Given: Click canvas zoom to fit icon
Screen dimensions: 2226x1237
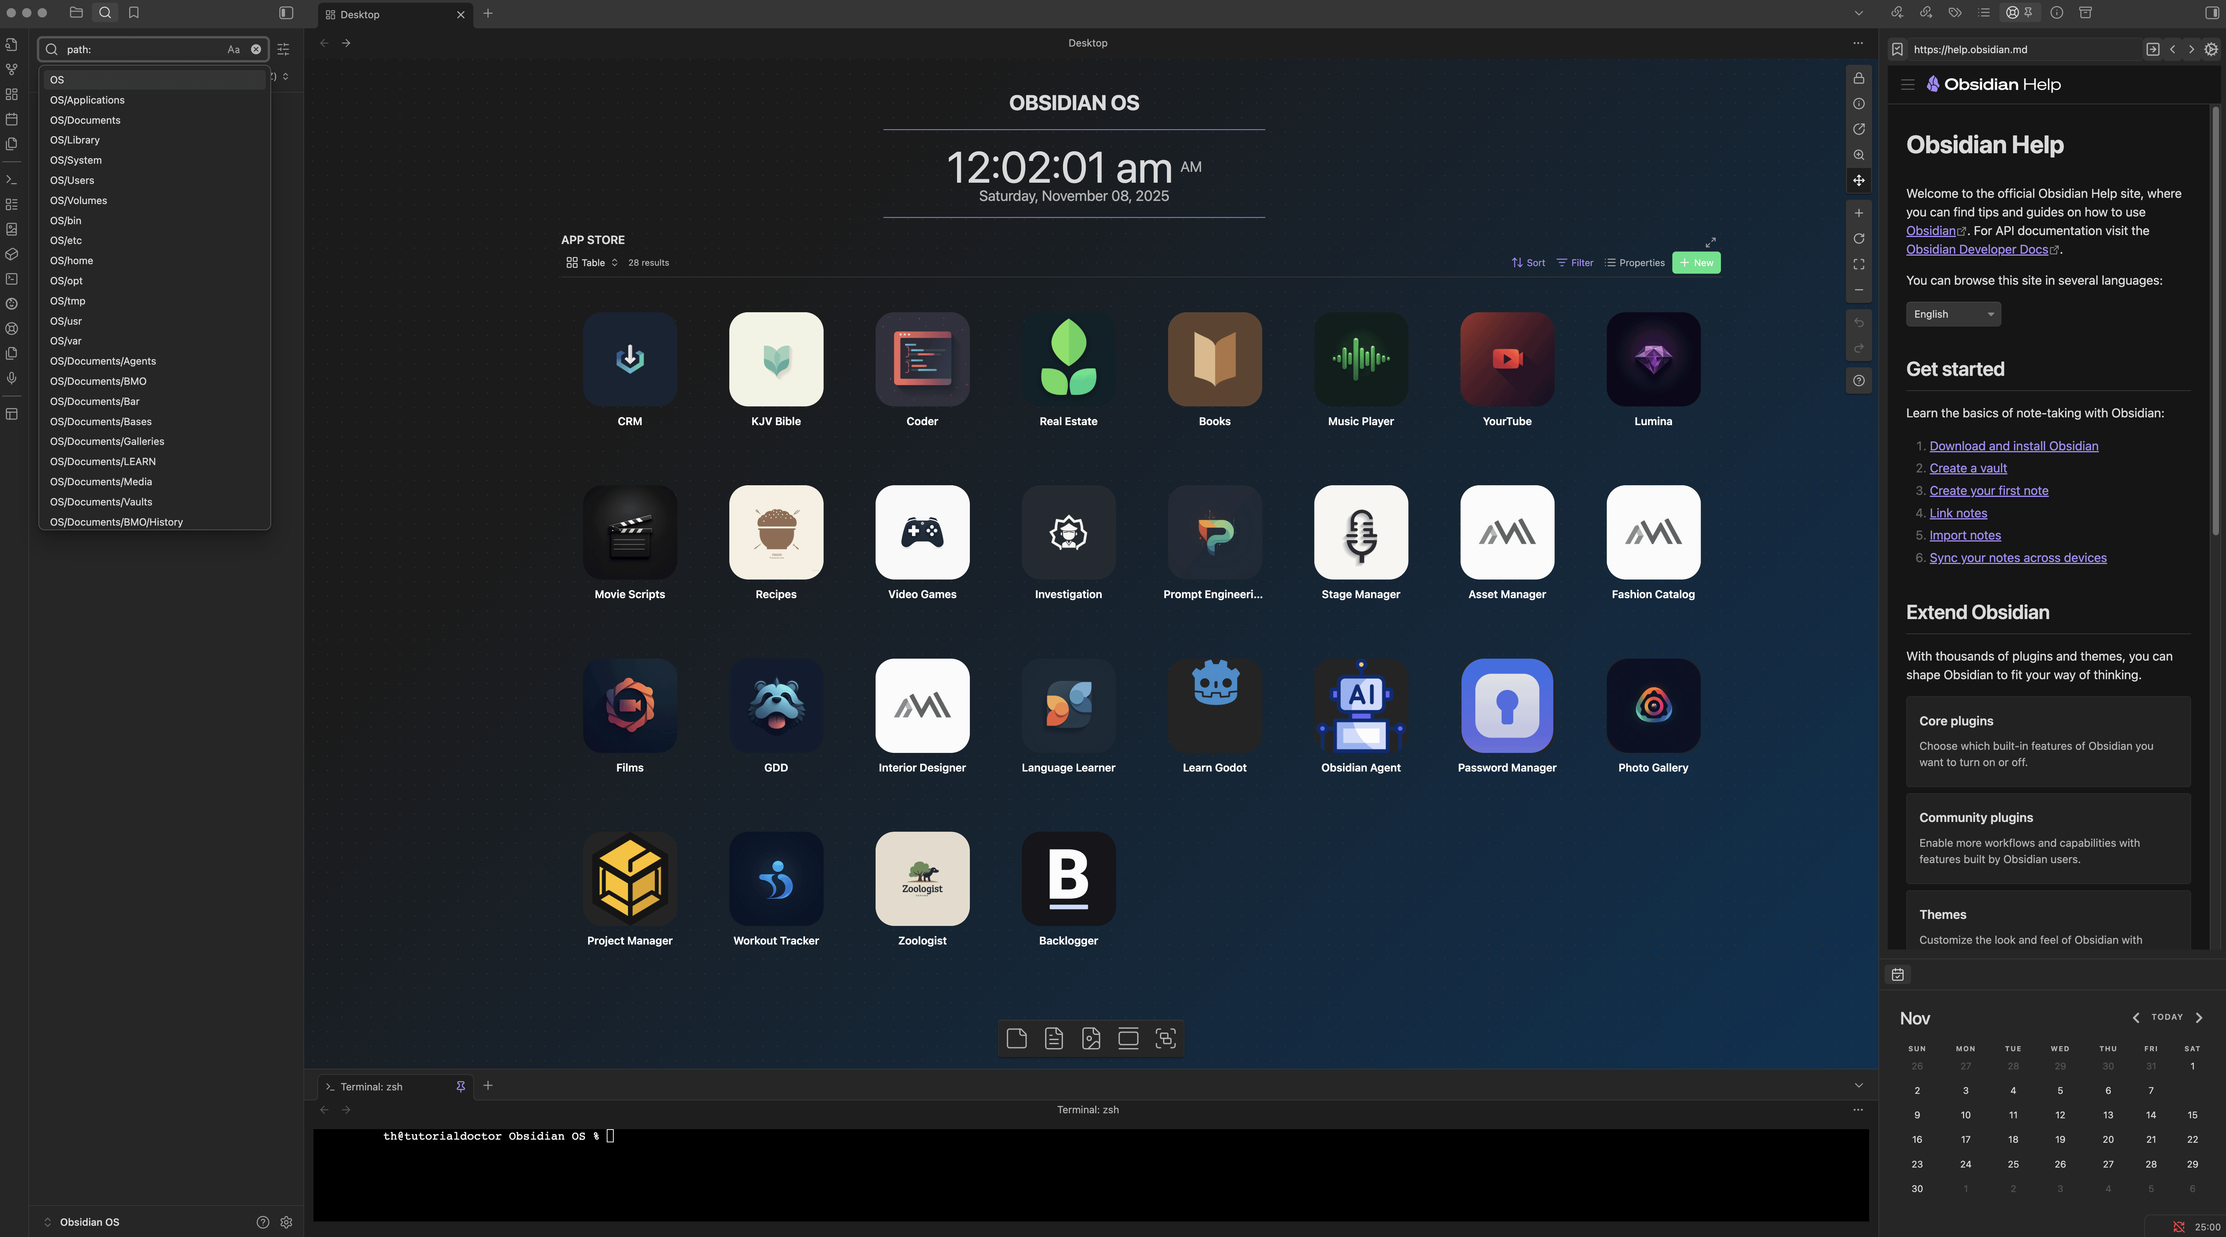Looking at the screenshot, I should (1858, 264).
